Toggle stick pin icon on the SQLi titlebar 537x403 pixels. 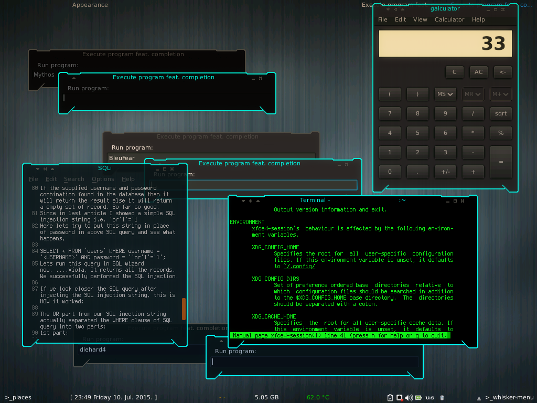(45, 169)
